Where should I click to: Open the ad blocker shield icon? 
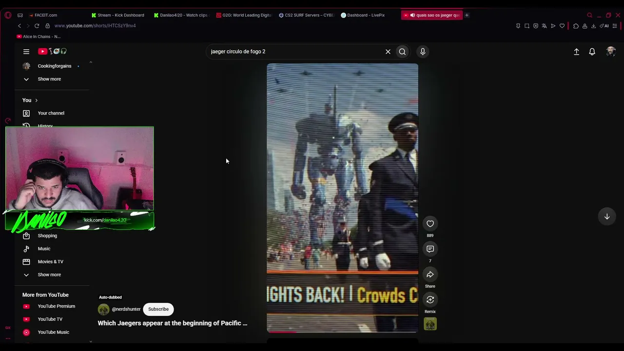tap(536, 26)
